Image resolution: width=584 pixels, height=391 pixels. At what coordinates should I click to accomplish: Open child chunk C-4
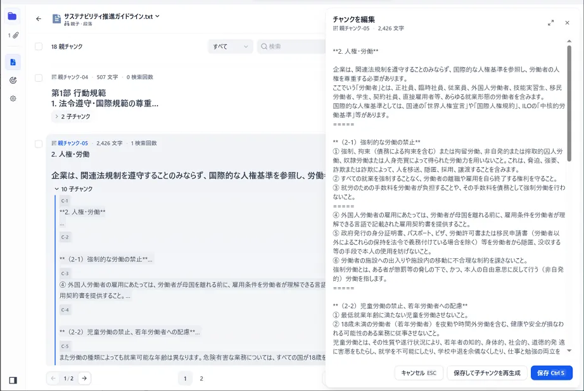click(65, 310)
